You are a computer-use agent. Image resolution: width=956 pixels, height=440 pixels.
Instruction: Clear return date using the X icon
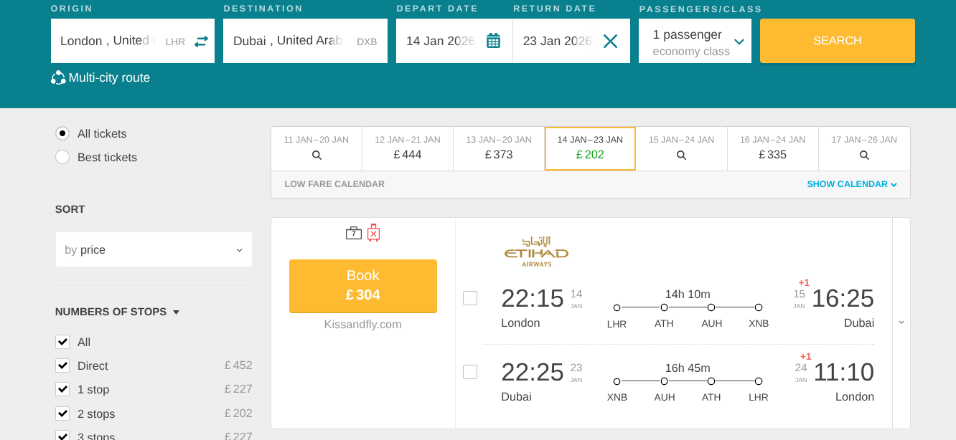tap(609, 41)
